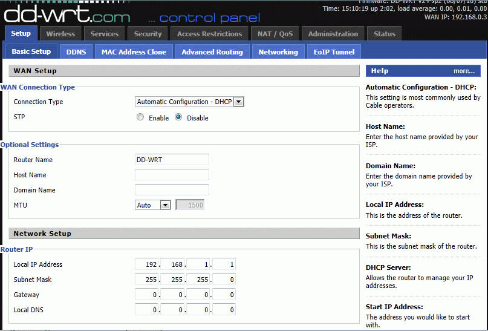Click the Automatic Configuration - DHCP help heading
488x331 pixels.
[421, 87]
